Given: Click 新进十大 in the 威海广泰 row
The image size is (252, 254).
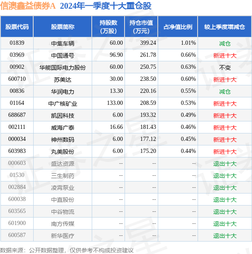Looking at the screenshot, I should click(x=225, y=127).
